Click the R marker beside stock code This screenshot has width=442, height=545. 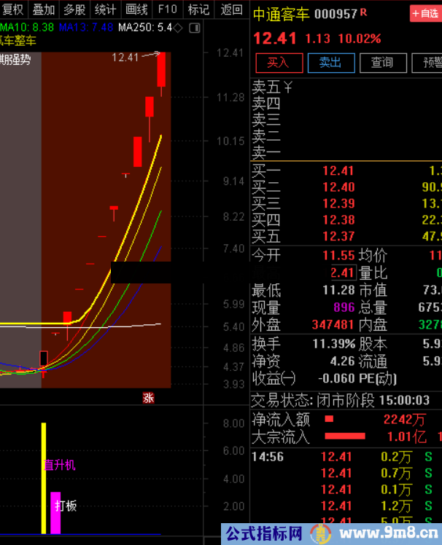tap(363, 12)
